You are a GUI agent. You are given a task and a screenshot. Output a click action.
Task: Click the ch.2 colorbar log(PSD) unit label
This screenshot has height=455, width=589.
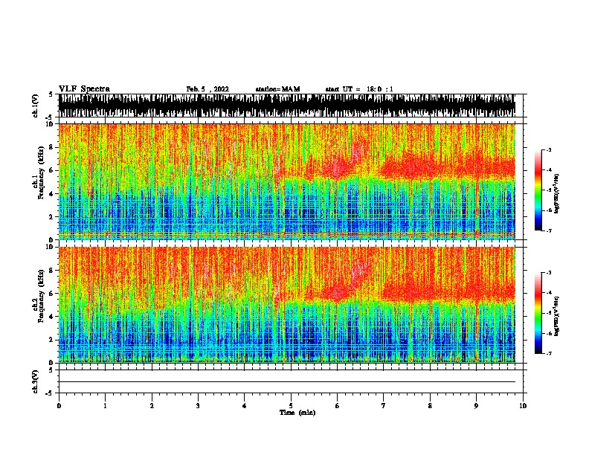[556, 316]
